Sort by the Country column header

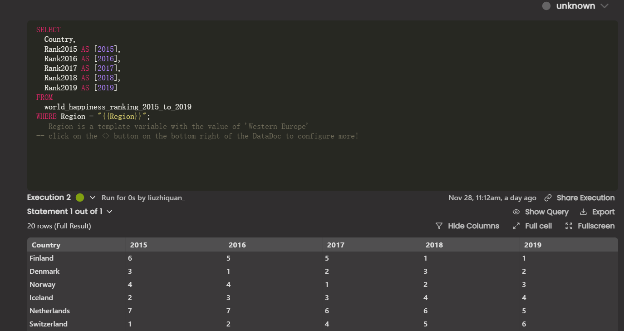point(46,245)
